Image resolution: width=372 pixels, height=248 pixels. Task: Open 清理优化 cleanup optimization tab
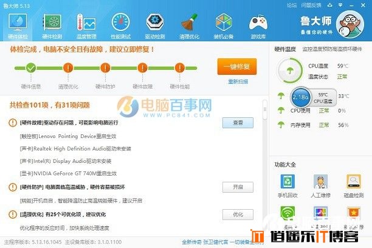[189, 26]
